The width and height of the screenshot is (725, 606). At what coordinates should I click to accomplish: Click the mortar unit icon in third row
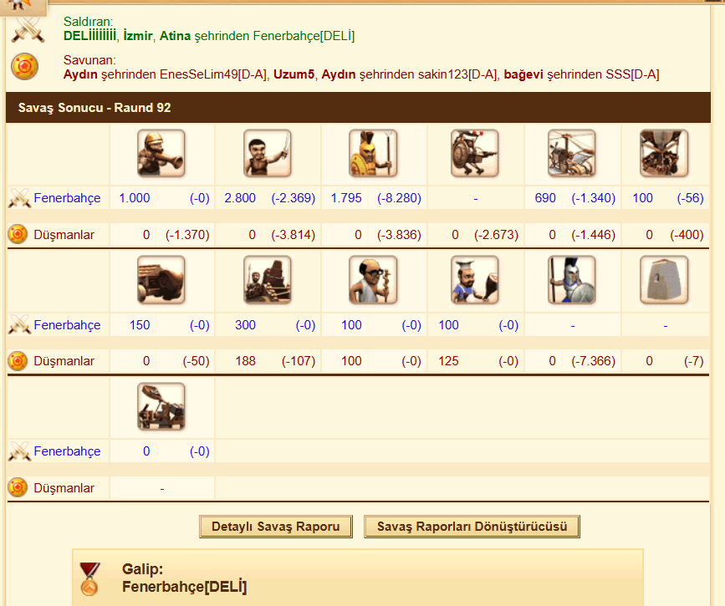pos(161,407)
